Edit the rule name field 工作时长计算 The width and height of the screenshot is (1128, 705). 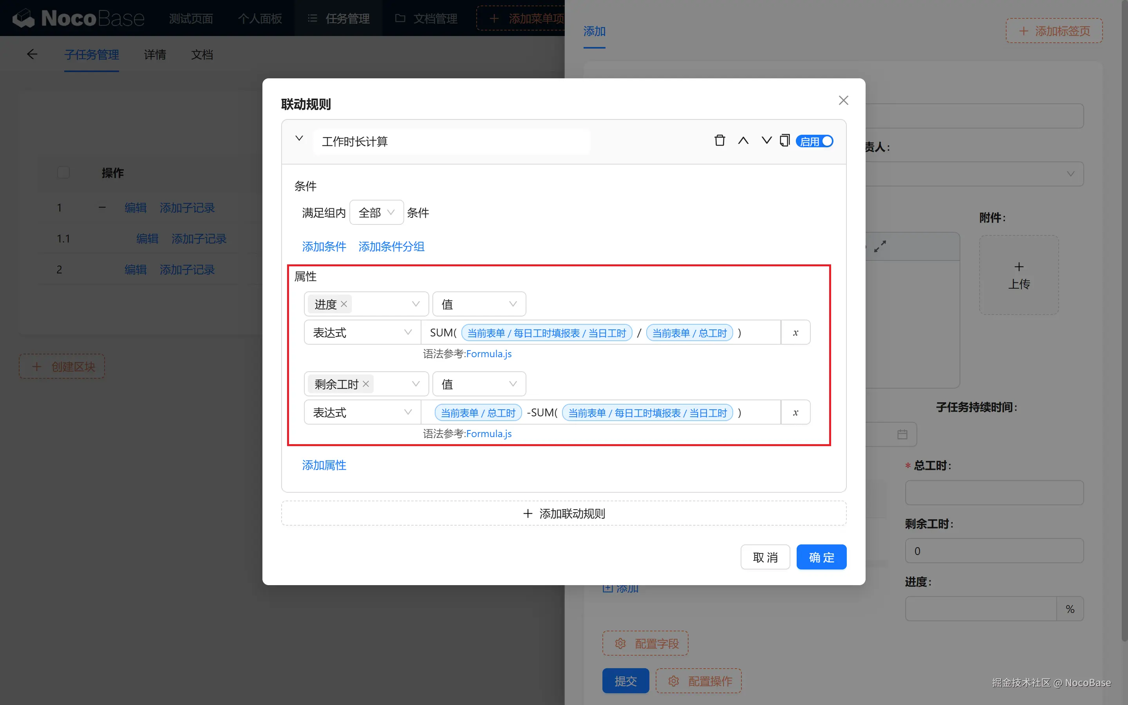click(451, 141)
